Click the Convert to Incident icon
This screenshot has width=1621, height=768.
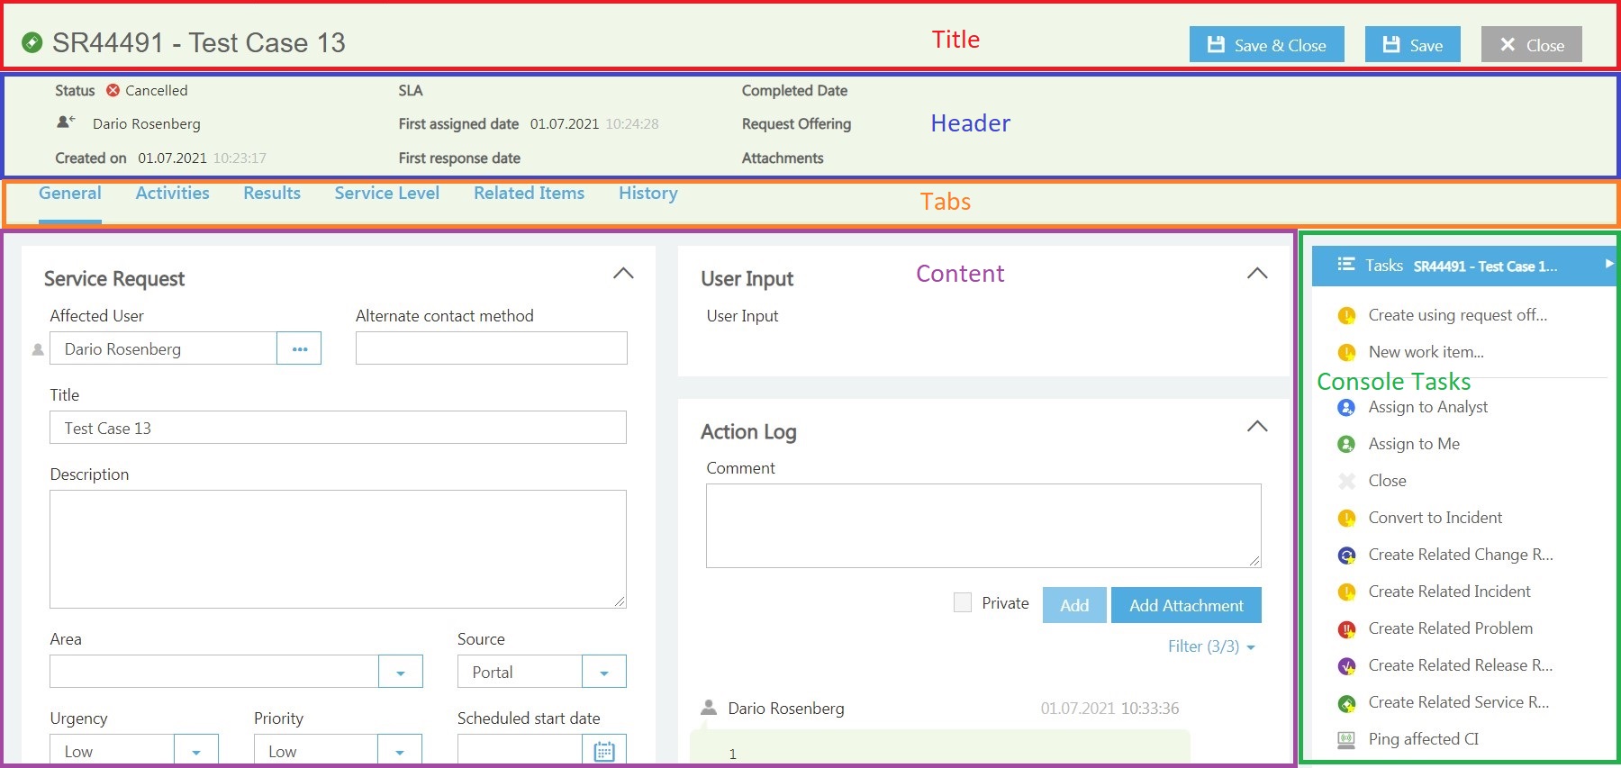(1346, 519)
